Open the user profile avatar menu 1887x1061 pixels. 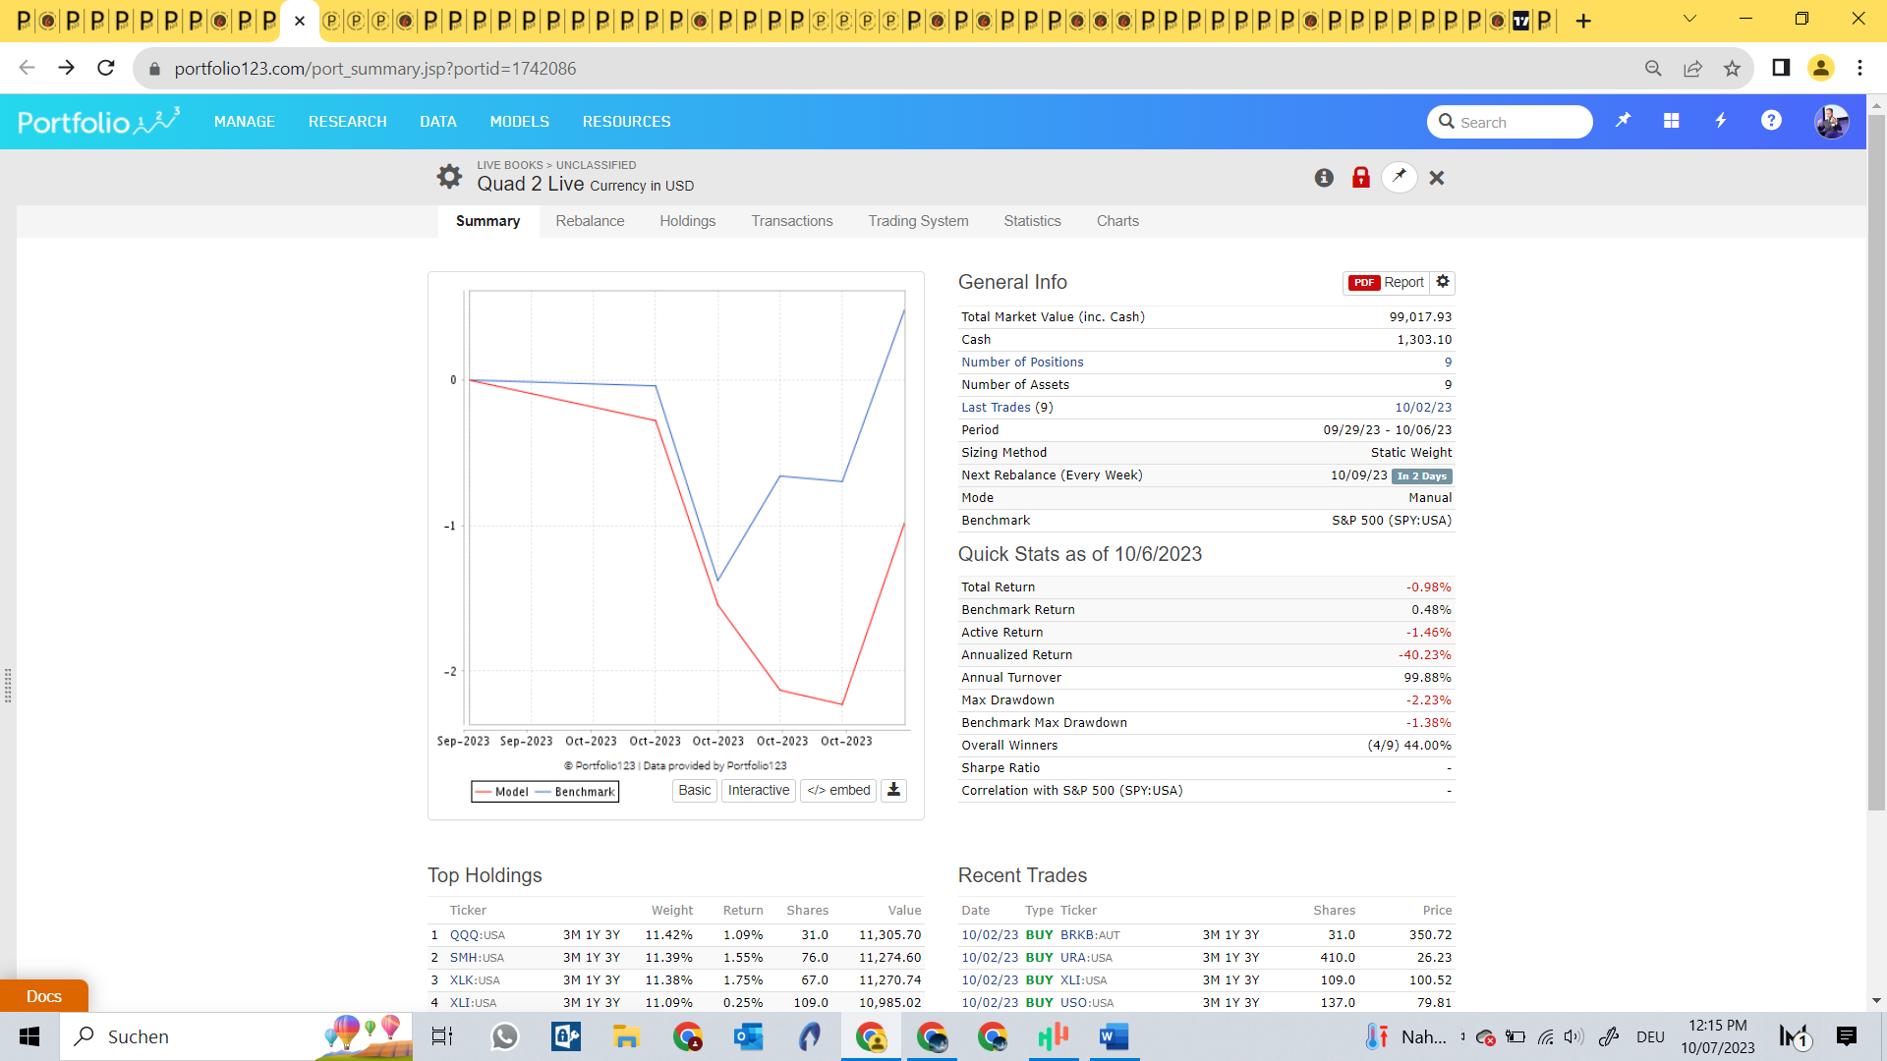point(1831,122)
